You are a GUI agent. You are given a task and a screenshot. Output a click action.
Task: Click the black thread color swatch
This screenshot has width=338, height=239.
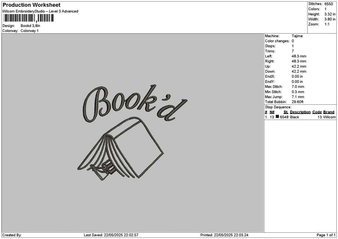(277, 117)
